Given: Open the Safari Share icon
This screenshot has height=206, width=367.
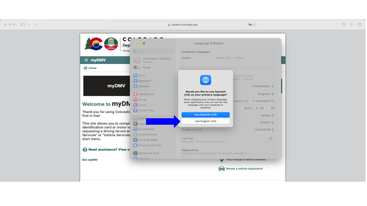Looking at the screenshot, I should pos(344,24).
